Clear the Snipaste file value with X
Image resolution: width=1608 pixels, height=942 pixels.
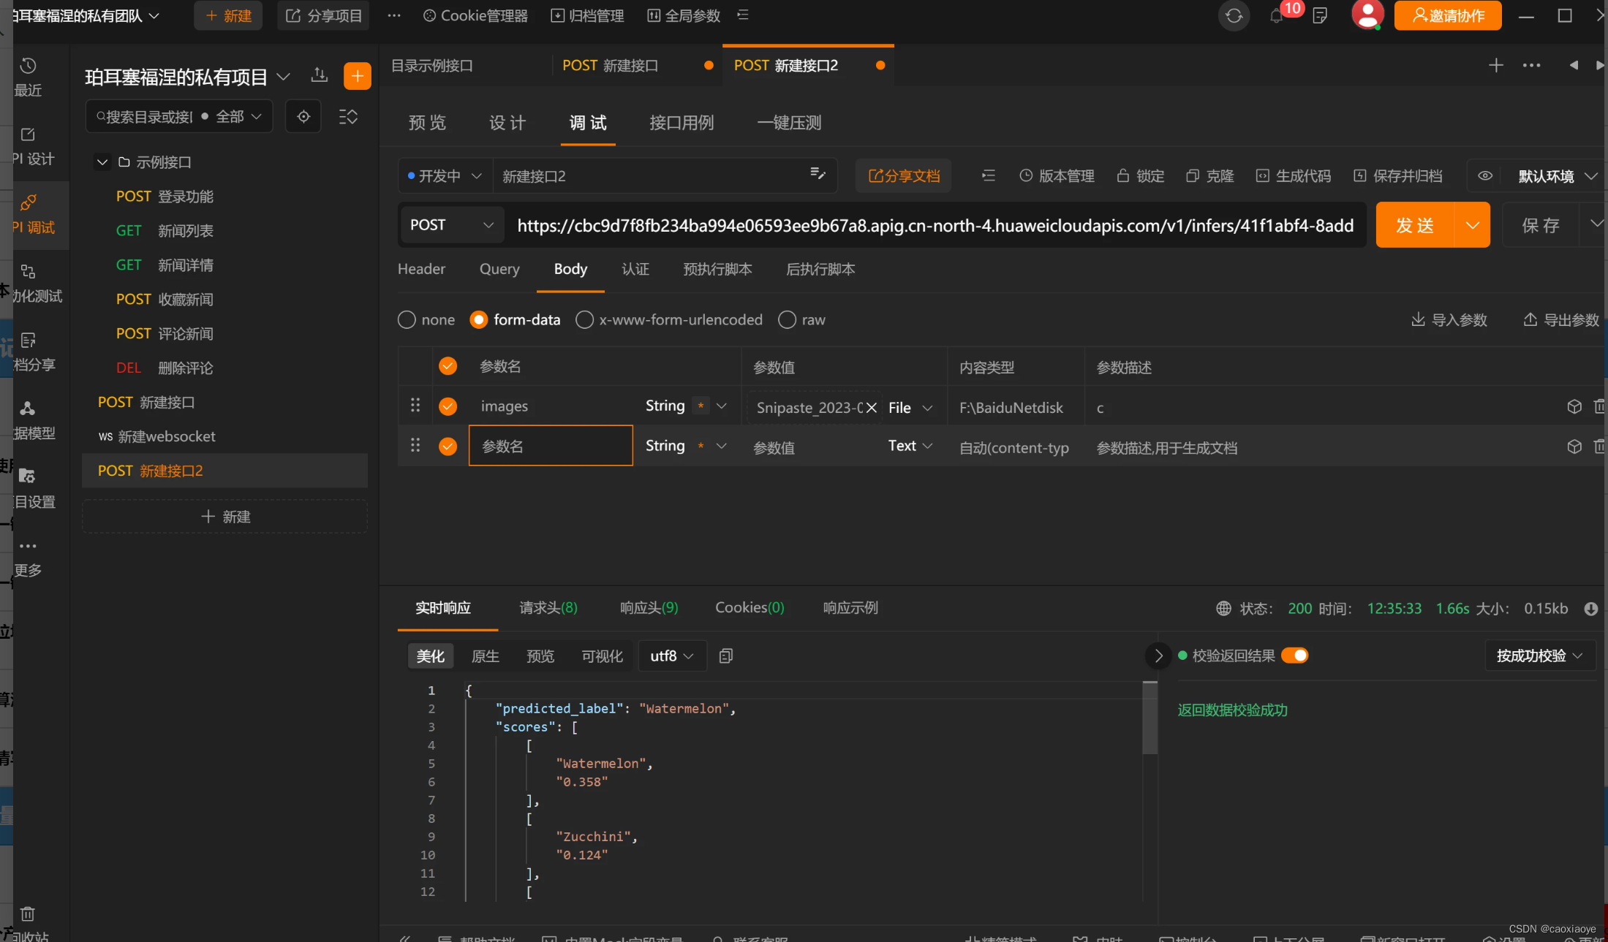point(871,408)
